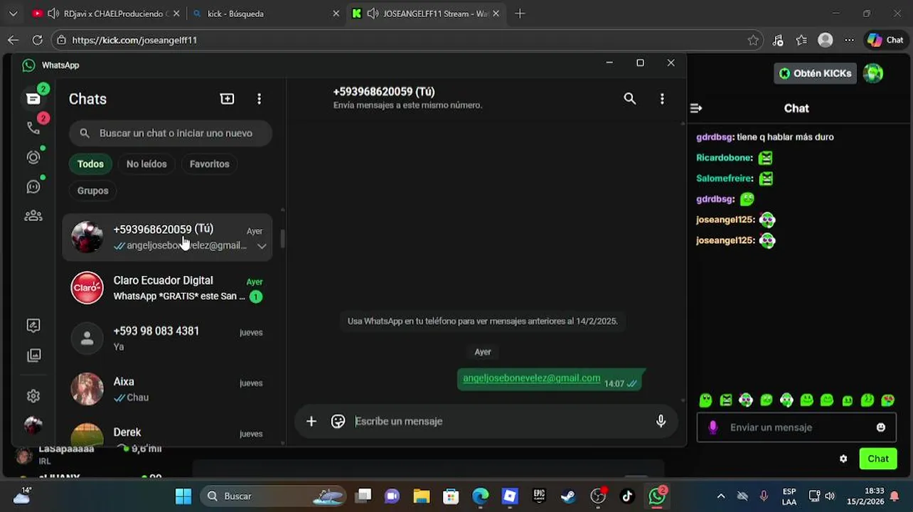Open the TikTok taskbar icon

click(627, 496)
